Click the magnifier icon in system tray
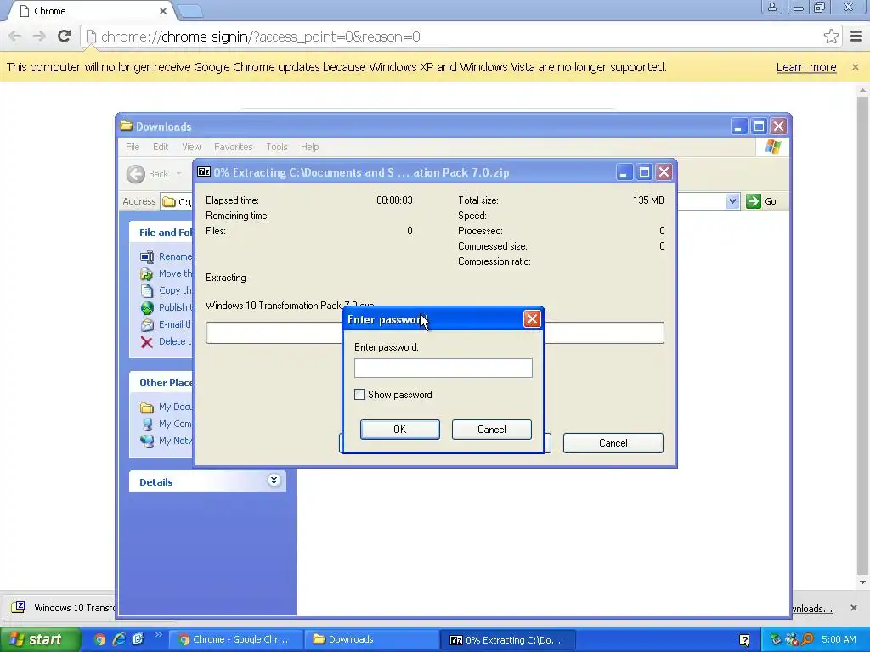 coord(807,639)
